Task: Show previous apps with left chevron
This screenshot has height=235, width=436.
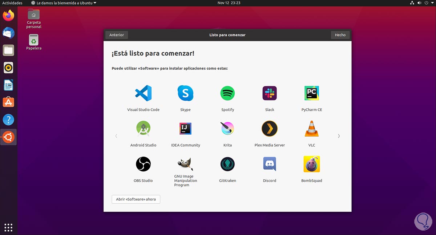Action: [x=116, y=136]
